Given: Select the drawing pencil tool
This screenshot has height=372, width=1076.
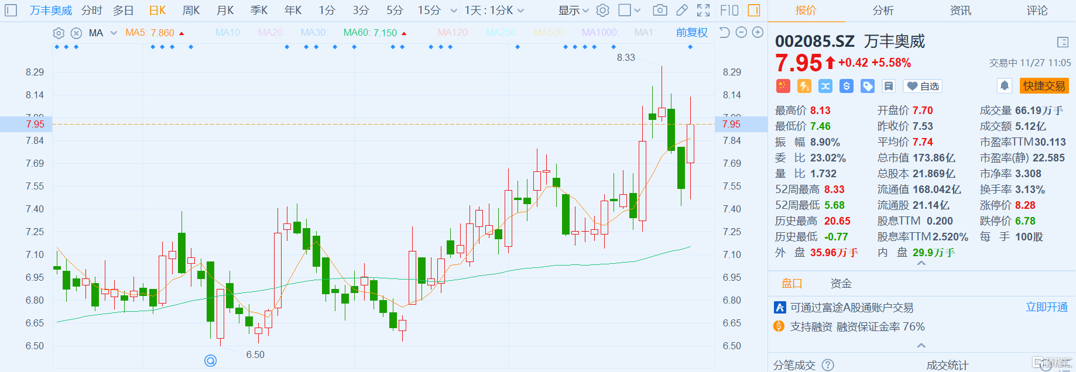Looking at the screenshot, I should pos(682,11).
